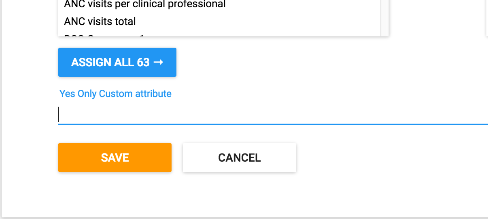Screen dimensions: 488x219
Task: Save the form with the orange button
Action: click(x=115, y=158)
